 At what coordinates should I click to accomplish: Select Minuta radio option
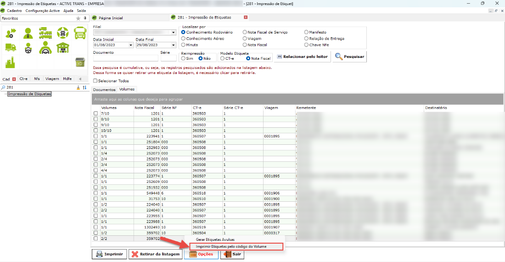(183, 45)
